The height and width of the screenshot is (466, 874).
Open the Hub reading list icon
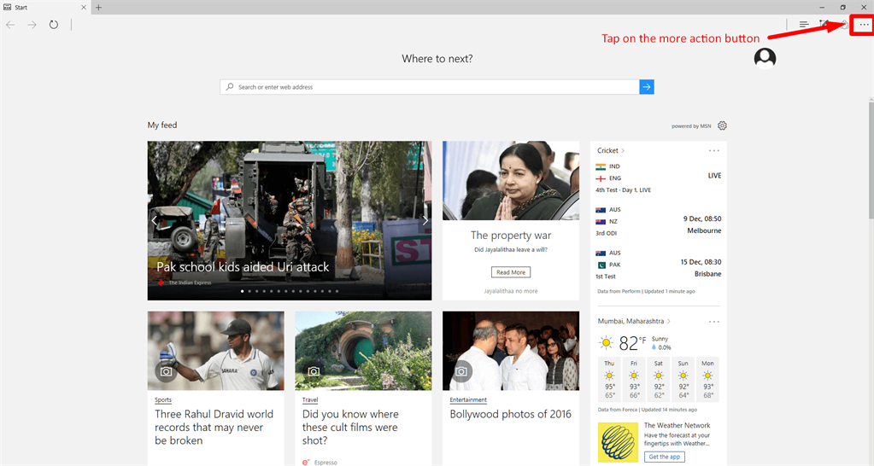click(x=804, y=25)
